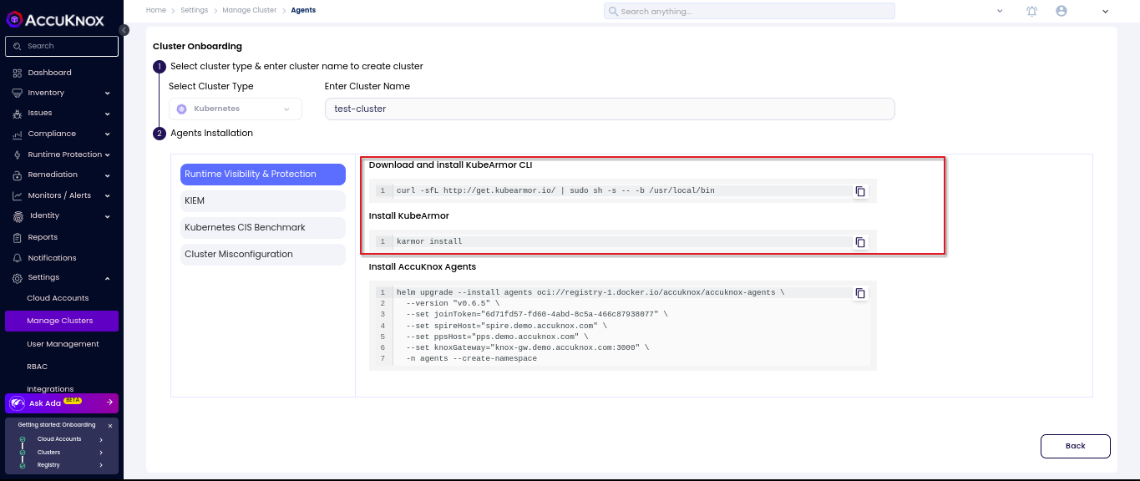Viewport: 1140px width, 481px height.
Task: Expand the Issues menu chevron
Action: 108,114
